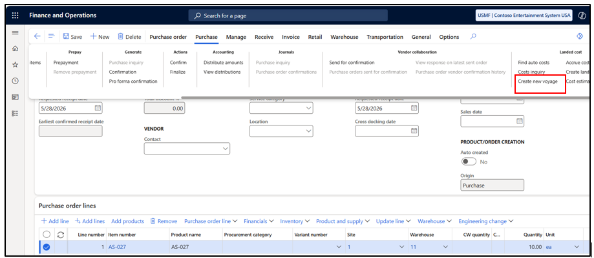Open the General tab
This screenshot has height=258, width=594.
tap(421, 37)
